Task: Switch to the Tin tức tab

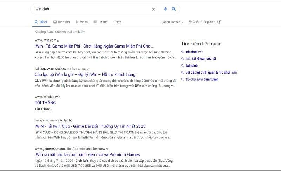Action: point(100,22)
